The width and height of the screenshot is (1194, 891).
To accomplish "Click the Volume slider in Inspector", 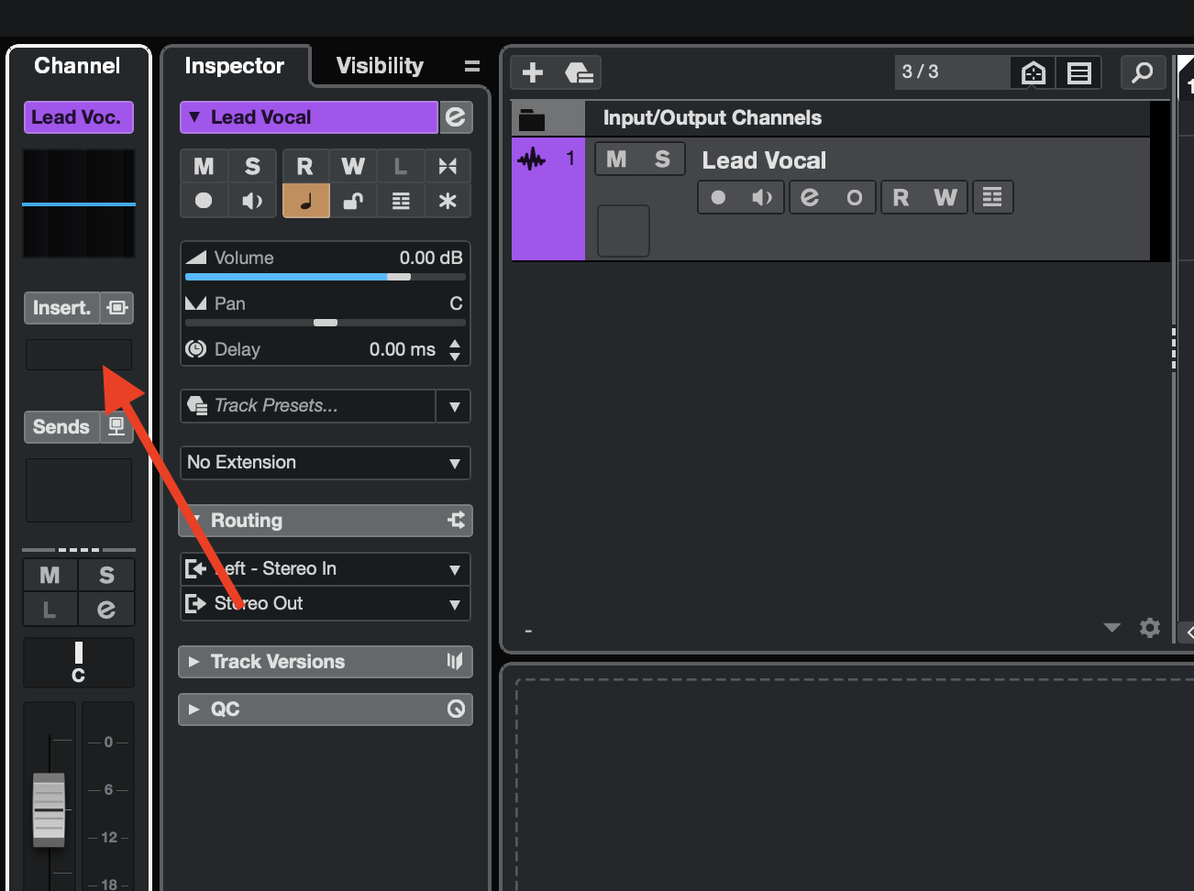I will click(326, 276).
